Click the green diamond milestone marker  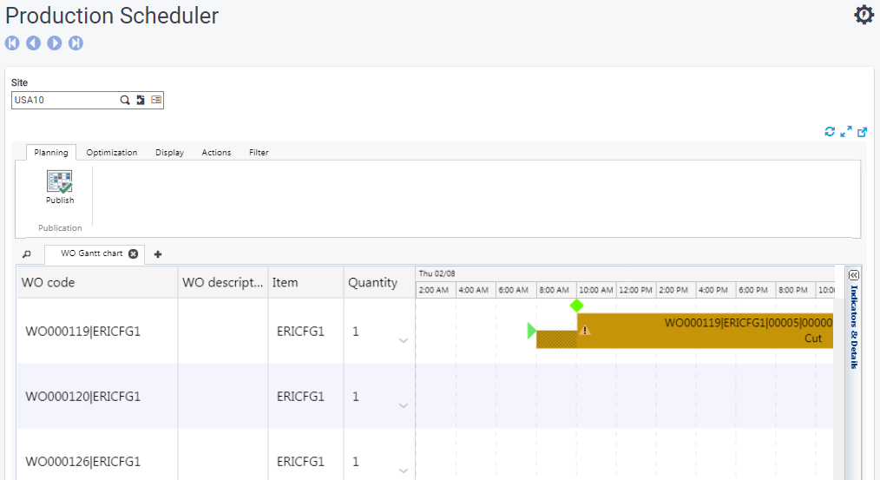[576, 306]
